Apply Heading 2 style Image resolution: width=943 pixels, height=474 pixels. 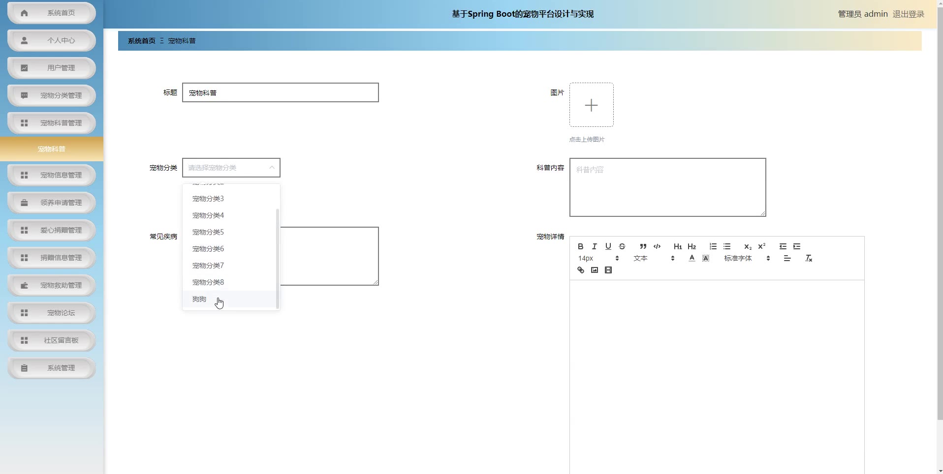click(x=692, y=246)
